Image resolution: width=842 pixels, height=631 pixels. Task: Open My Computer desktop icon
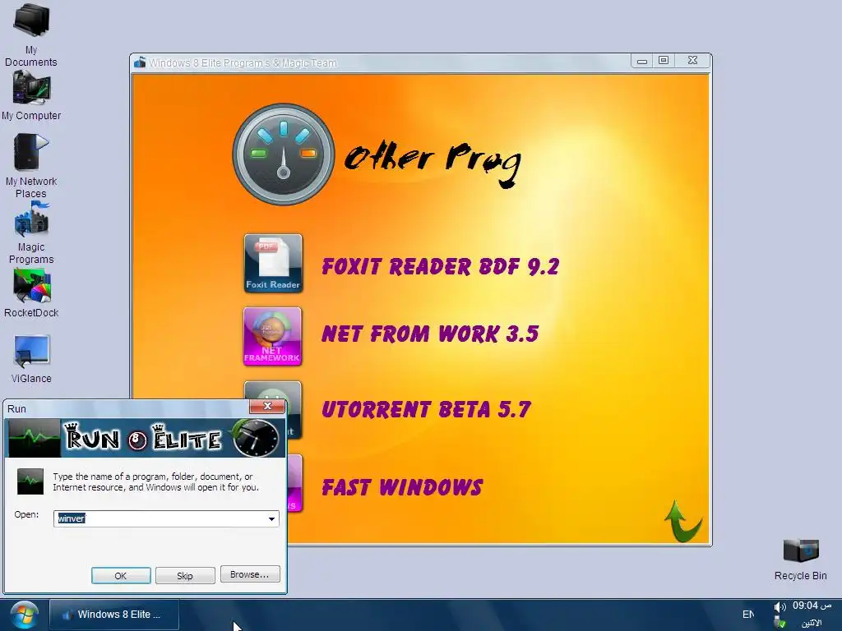[x=31, y=97]
